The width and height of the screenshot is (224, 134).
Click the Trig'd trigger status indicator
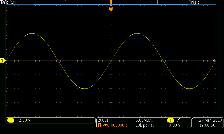(x=195, y=2)
